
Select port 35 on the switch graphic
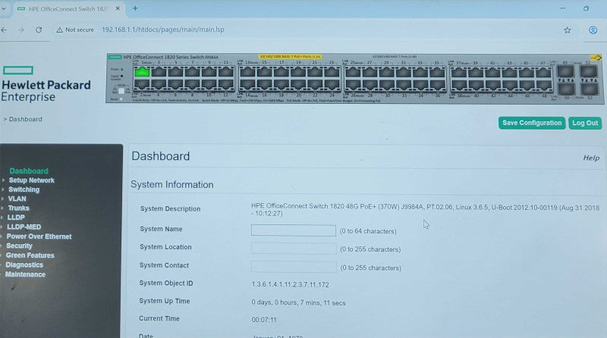tap(438, 73)
